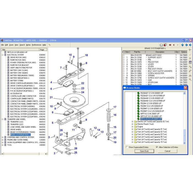Select Fork Lift Truck(Load Capacity 05 Ton) folder
This screenshot has height=193, width=193.
coord(152,137)
